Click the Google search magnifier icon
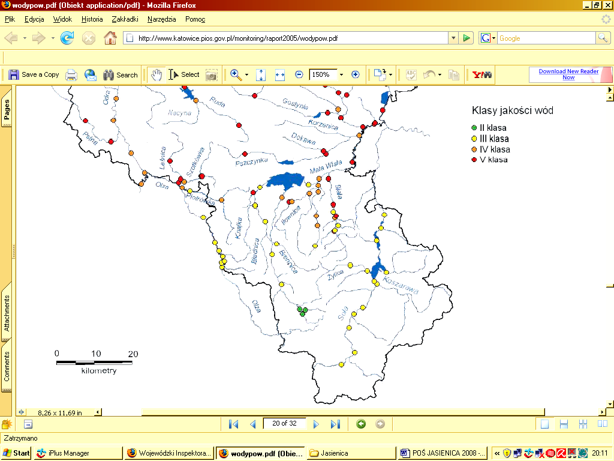 (603, 38)
